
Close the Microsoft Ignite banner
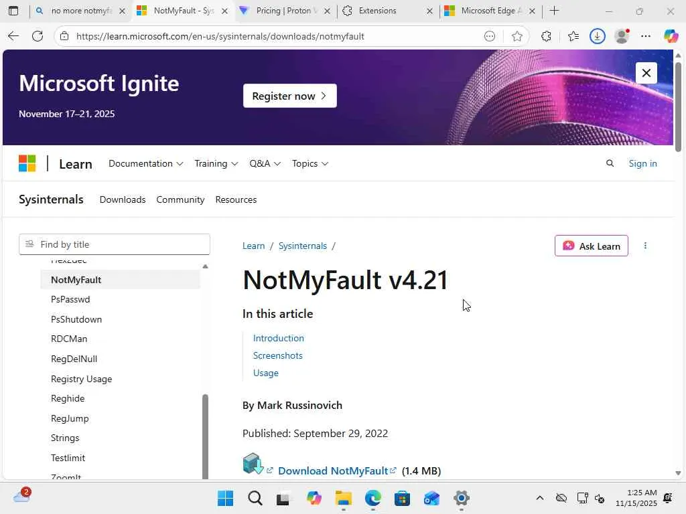(x=646, y=73)
